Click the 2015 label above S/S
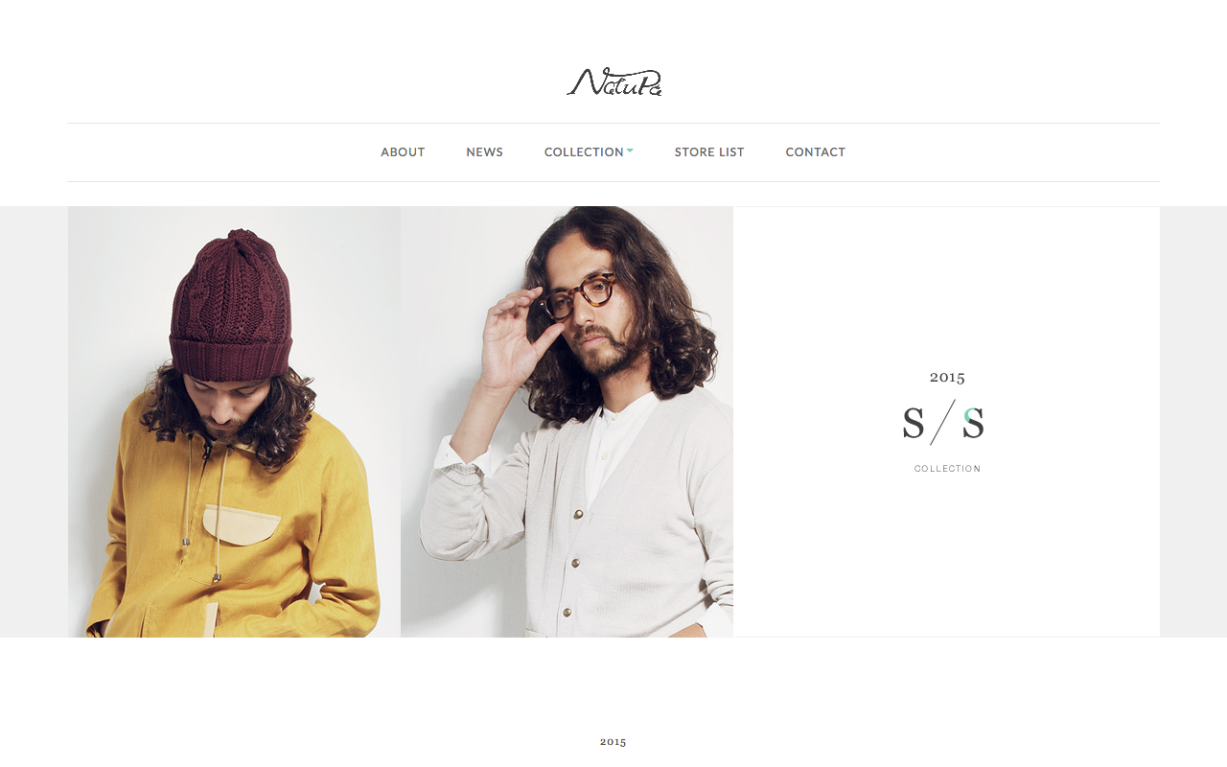This screenshot has height=767, width=1227. [947, 377]
